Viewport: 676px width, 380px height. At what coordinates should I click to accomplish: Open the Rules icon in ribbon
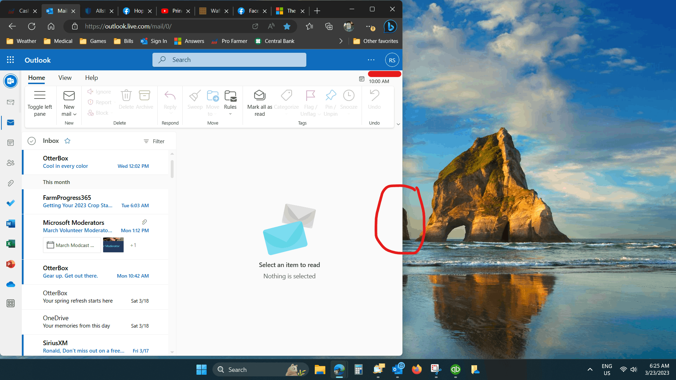pyautogui.click(x=230, y=95)
